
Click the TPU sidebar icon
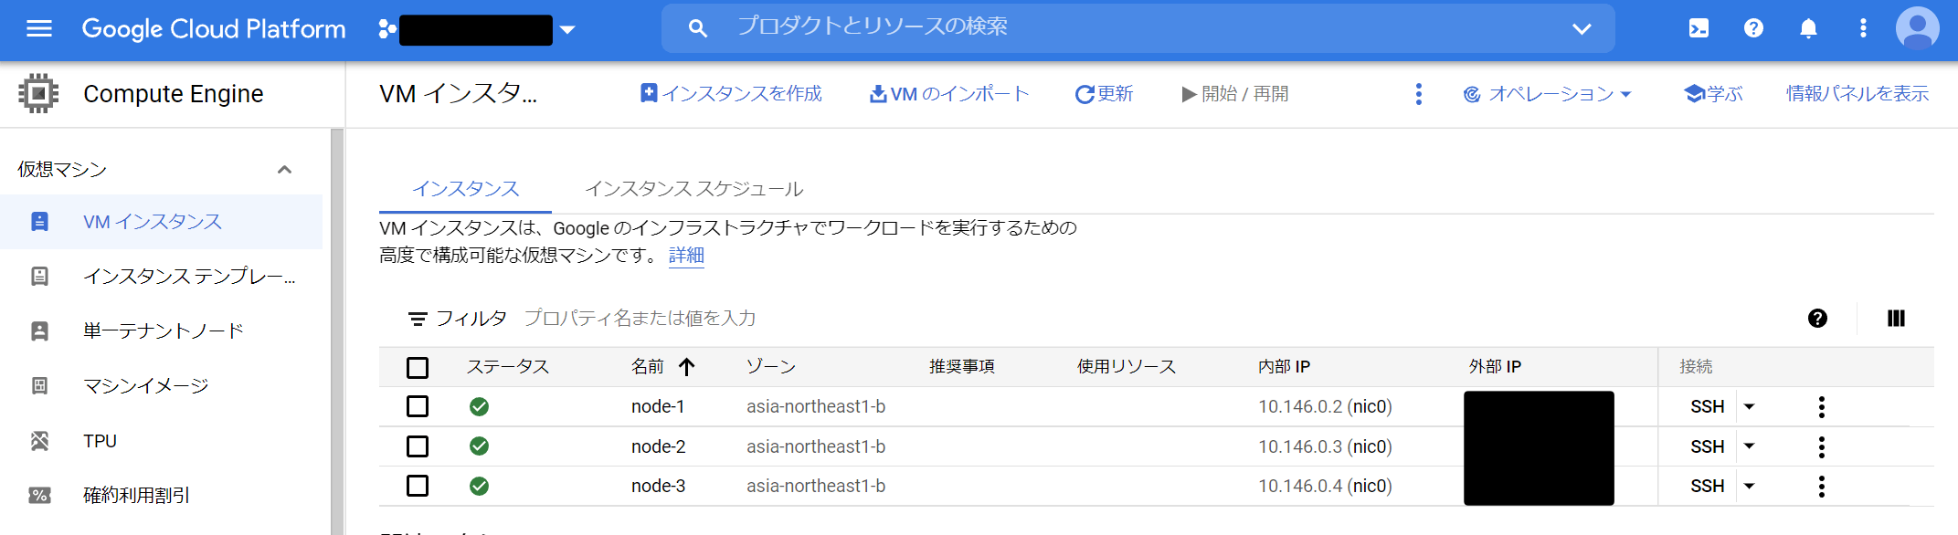tap(39, 441)
